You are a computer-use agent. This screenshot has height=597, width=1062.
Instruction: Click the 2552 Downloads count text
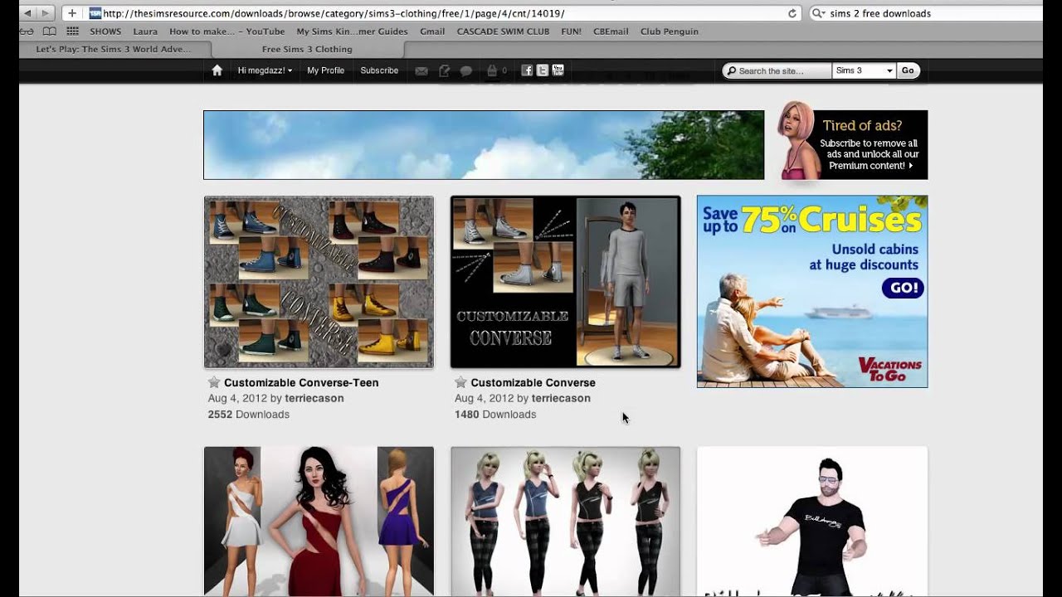coord(249,415)
